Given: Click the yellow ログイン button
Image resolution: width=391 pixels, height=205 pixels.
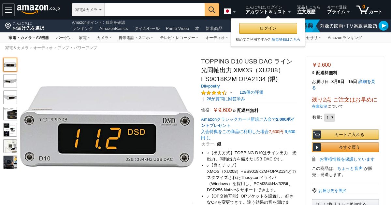Looking at the screenshot, I should (x=268, y=28).
